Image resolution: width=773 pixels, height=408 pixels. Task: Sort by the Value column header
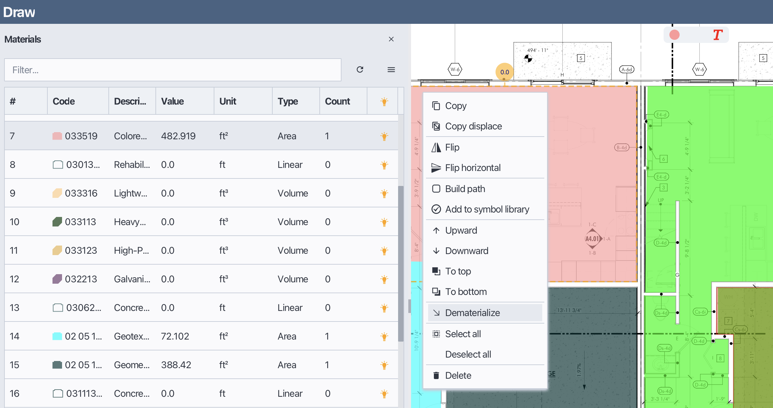[x=172, y=101]
